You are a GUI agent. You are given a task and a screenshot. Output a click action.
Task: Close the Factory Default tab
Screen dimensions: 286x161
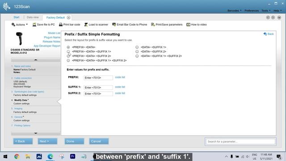[68, 17]
